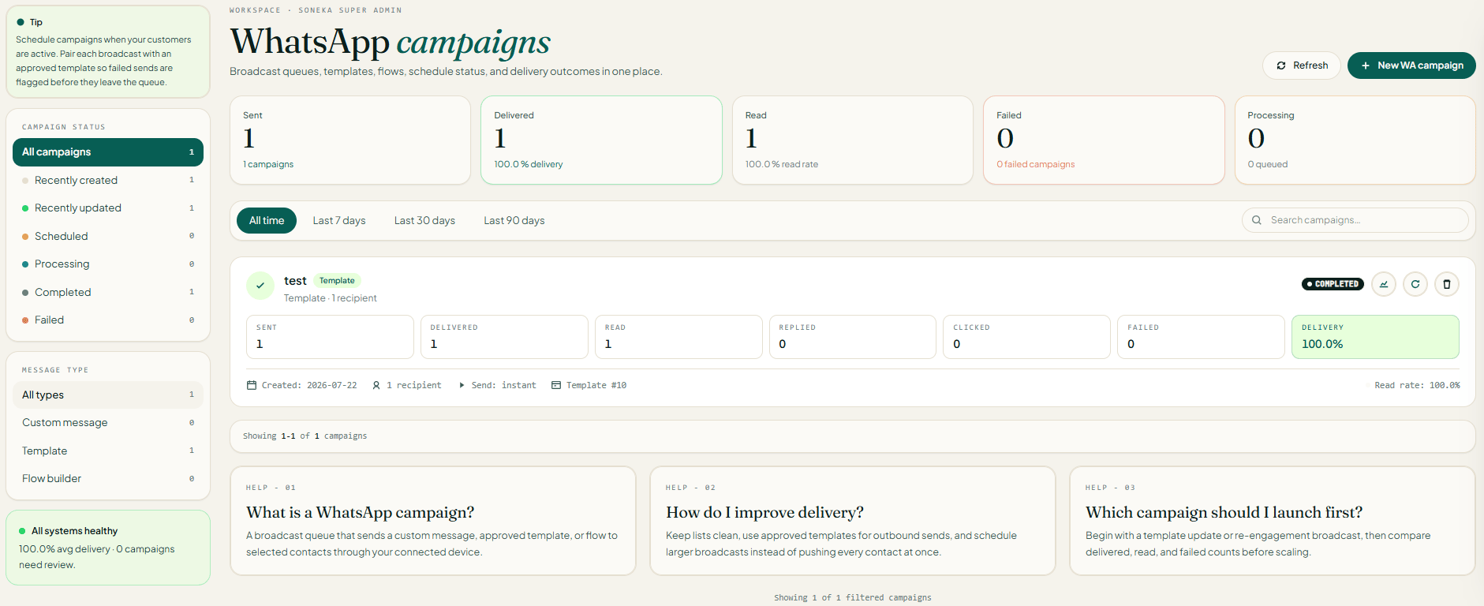The width and height of the screenshot is (1484, 606).
Task: Click the template icon beside Template #10
Action: click(x=556, y=385)
